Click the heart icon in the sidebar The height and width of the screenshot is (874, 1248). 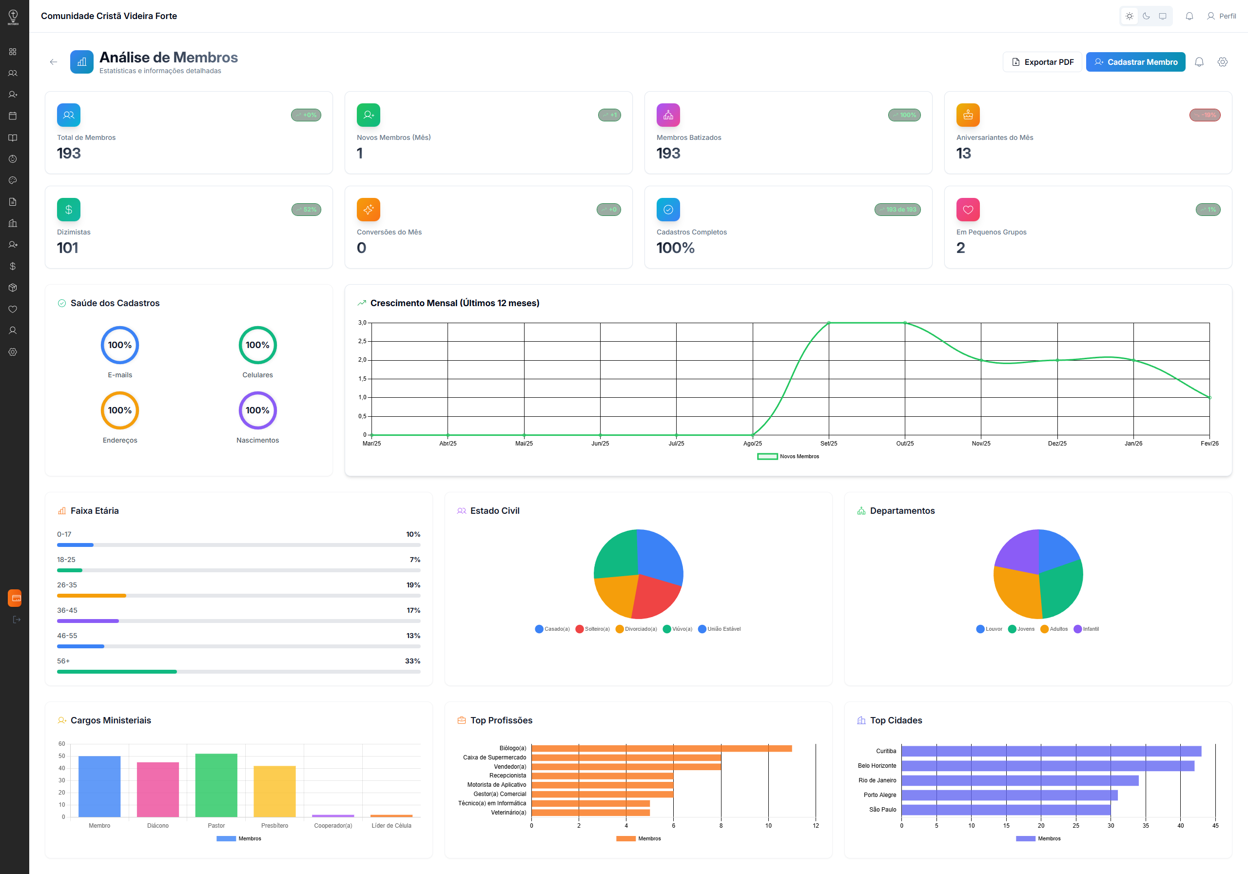[13, 309]
